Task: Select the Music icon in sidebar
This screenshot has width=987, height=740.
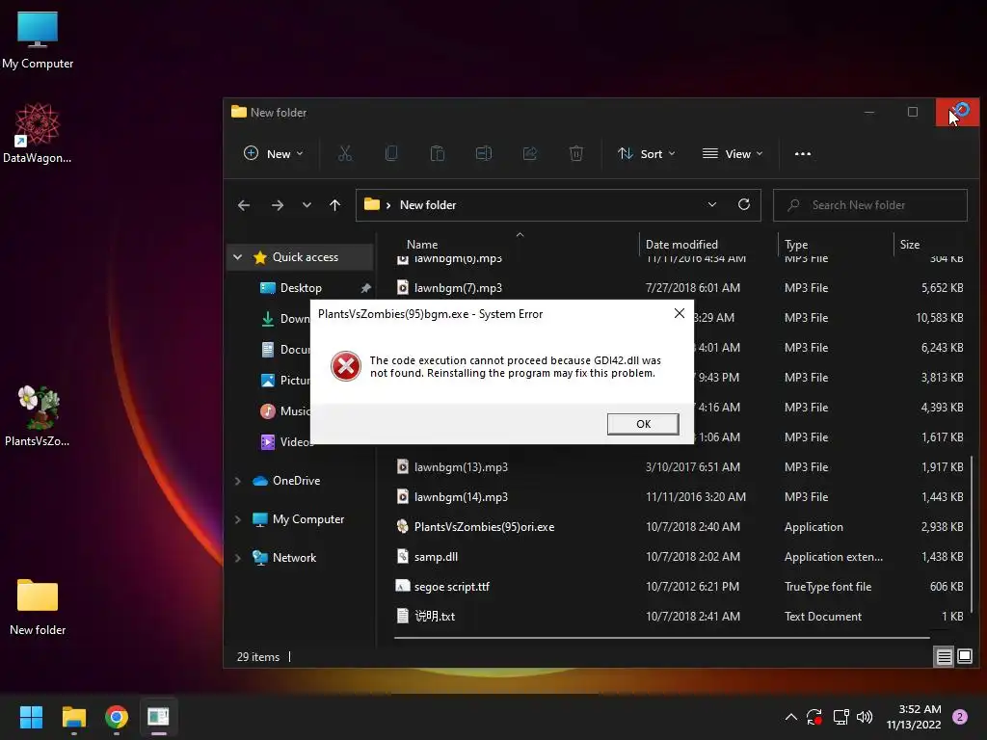Action: point(268,410)
